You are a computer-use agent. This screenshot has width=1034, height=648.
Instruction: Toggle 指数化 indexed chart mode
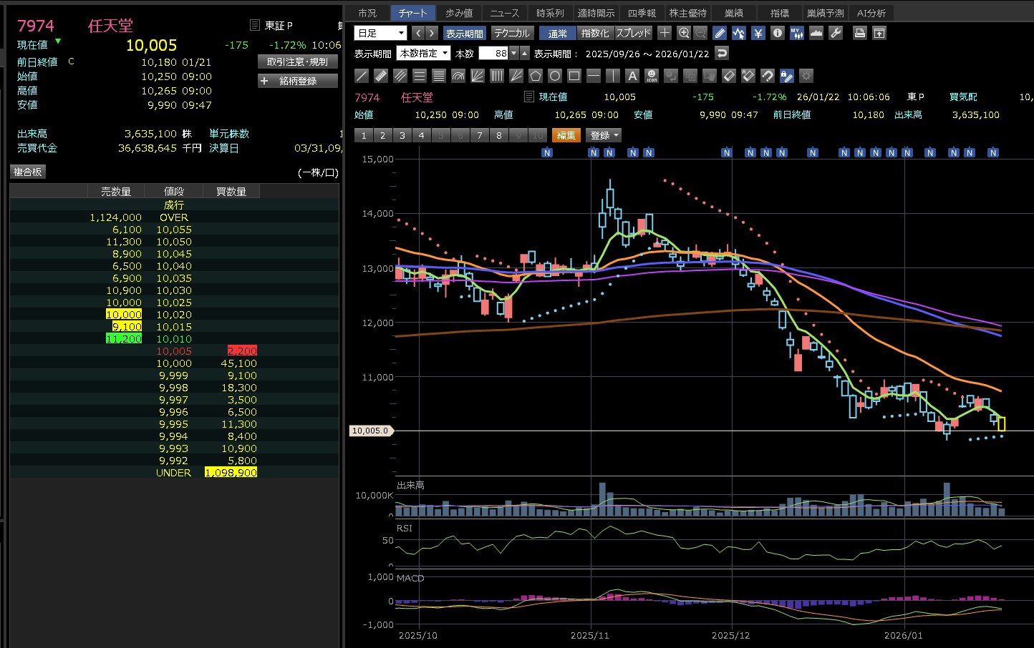tap(595, 33)
